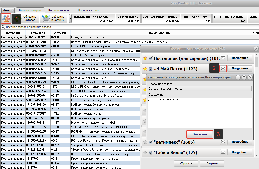Select ООО "Гранд Альфа" supplier button
The height and width of the screenshot is (169, 259).
click(229, 19)
